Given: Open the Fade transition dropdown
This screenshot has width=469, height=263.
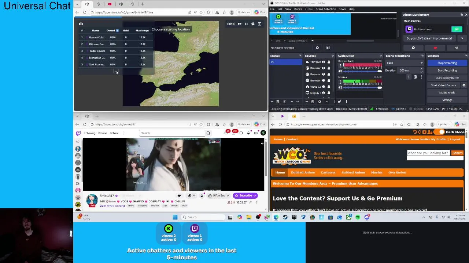Looking at the screenshot, I should [404, 63].
